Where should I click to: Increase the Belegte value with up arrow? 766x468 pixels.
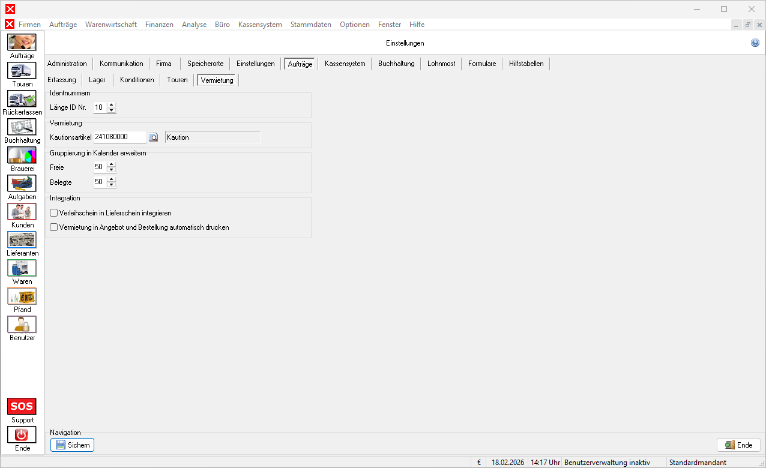tap(111, 179)
